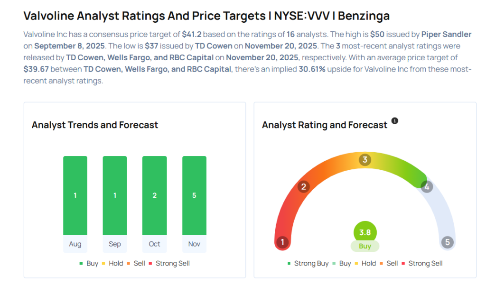Click gauge marker number 2

(304, 186)
